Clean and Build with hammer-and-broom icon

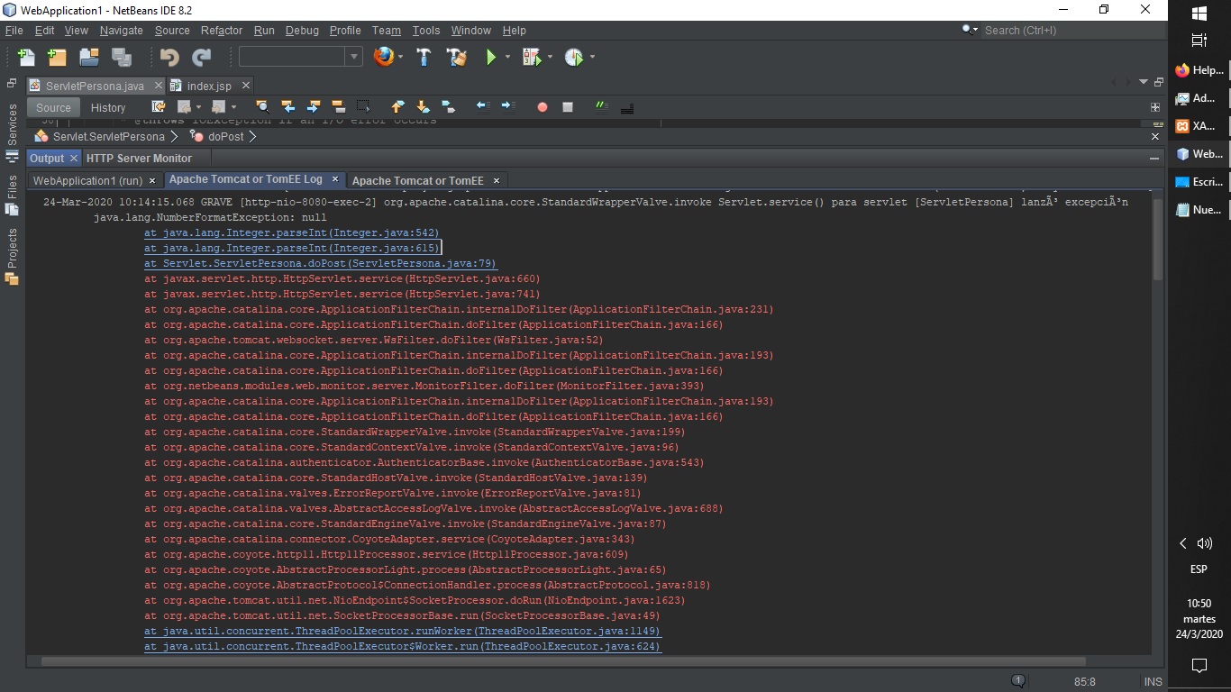(457, 57)
